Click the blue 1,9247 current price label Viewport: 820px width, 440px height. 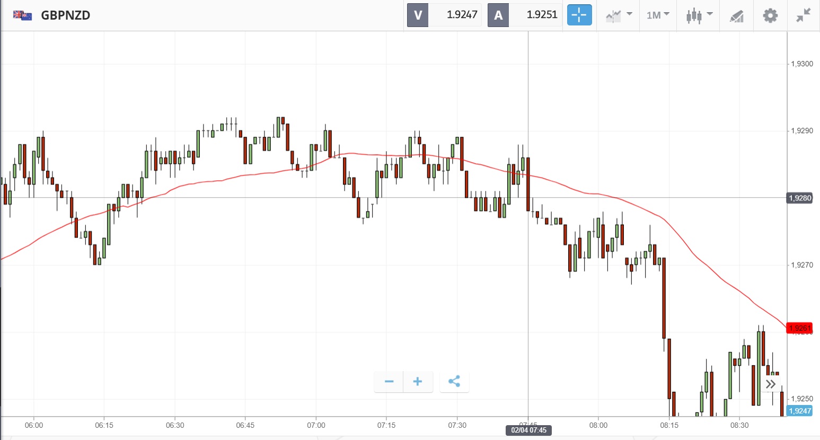click(799, 411)
